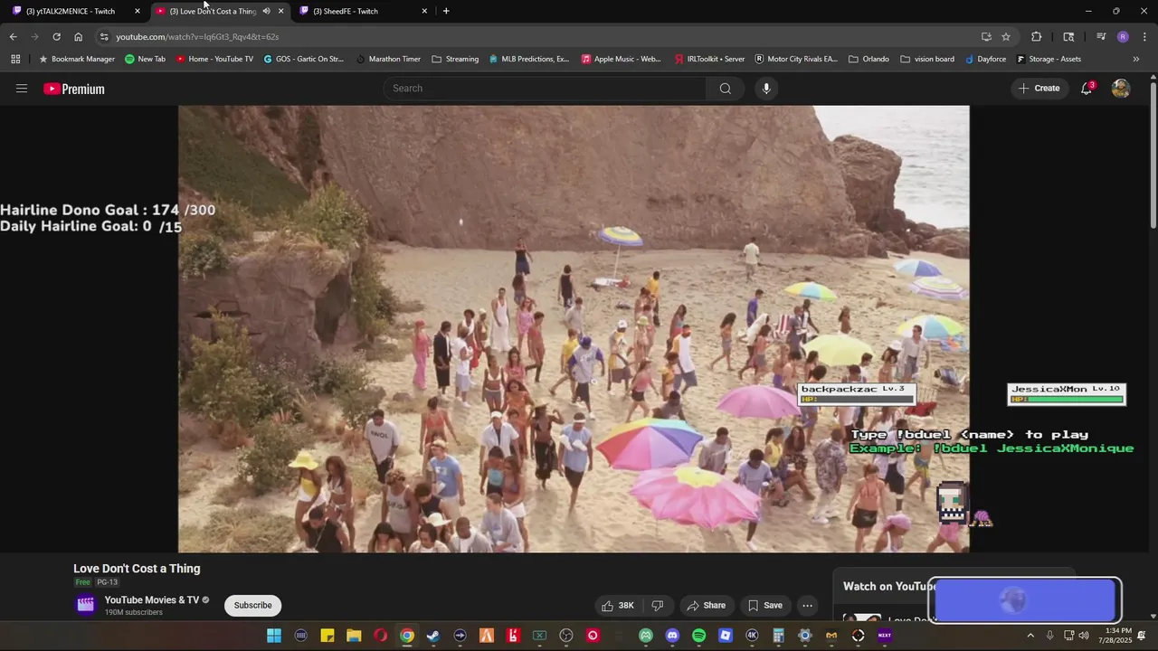The width and height of the screenshot is (1158, 651).
Task: Open Marathon Timer bookmark
Action: pyautogui.click(x=388, y=59)
